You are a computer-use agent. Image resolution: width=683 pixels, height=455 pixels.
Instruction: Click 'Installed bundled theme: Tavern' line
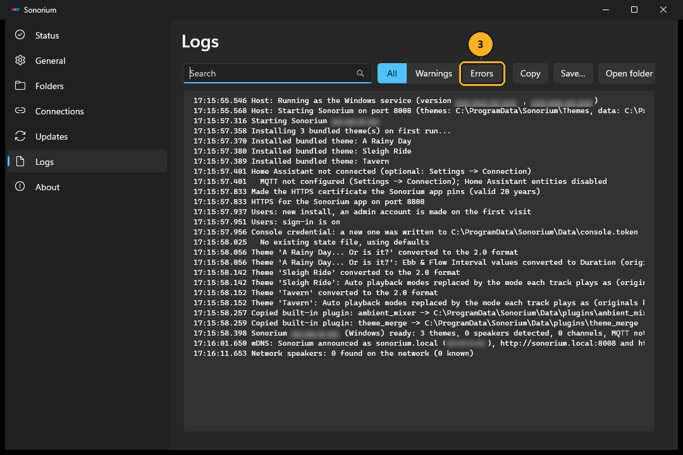point(291,161)
